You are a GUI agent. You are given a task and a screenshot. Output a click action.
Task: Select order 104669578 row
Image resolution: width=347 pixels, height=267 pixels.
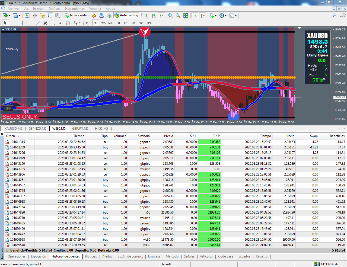175,245
